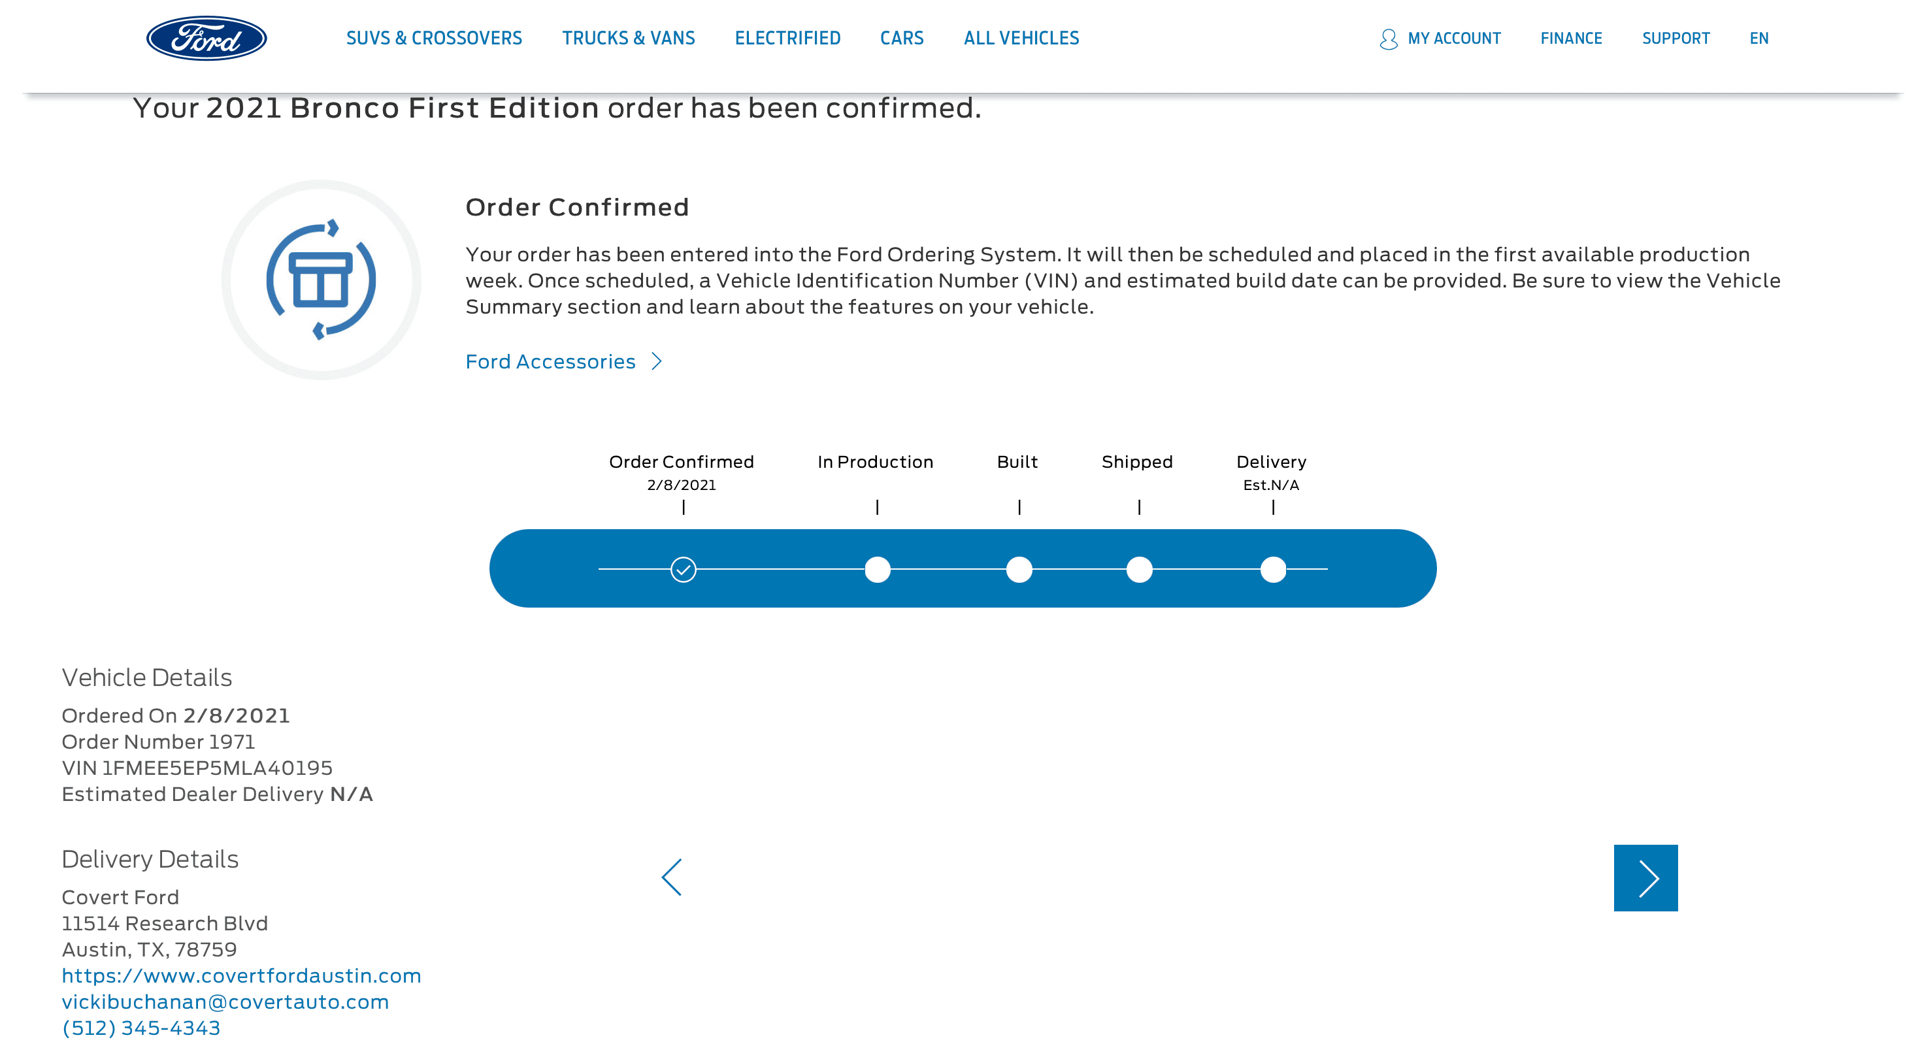Click the Ordered On 2/8/2021 text
The image size is (1916, 1061).
point(176,715)
